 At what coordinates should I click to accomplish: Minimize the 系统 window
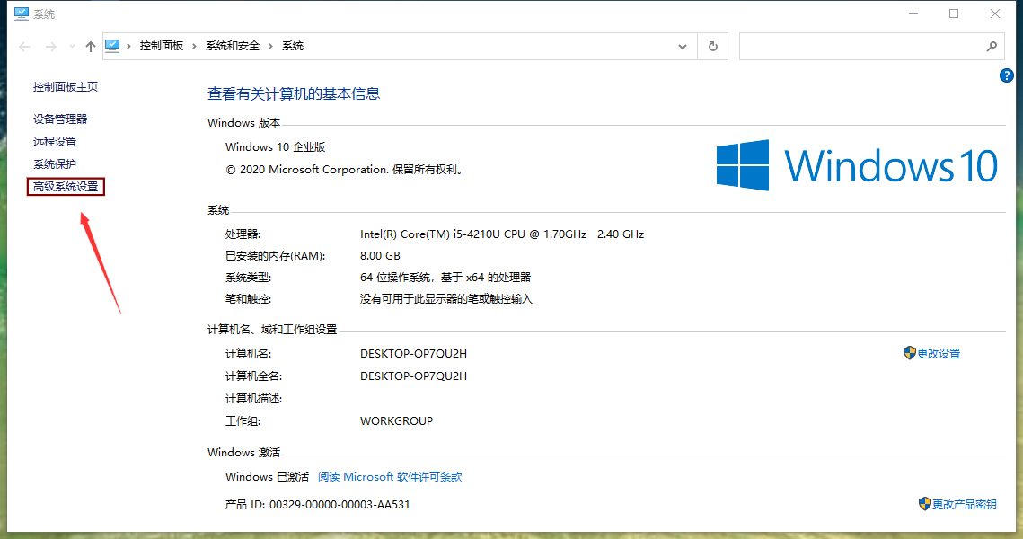click(x=913, y=13)
